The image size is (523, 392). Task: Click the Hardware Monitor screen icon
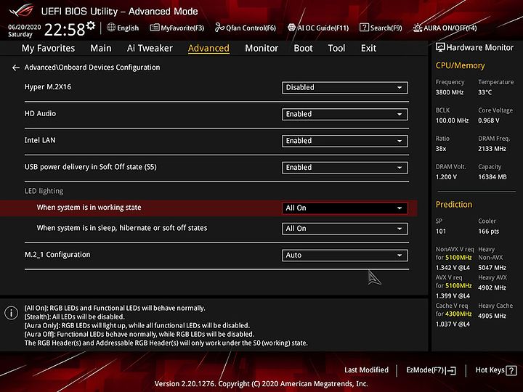440,47
